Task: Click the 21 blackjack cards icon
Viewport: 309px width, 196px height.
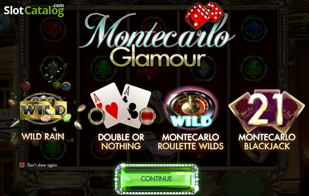Action: pyautogui.click(x=266, y=111)
